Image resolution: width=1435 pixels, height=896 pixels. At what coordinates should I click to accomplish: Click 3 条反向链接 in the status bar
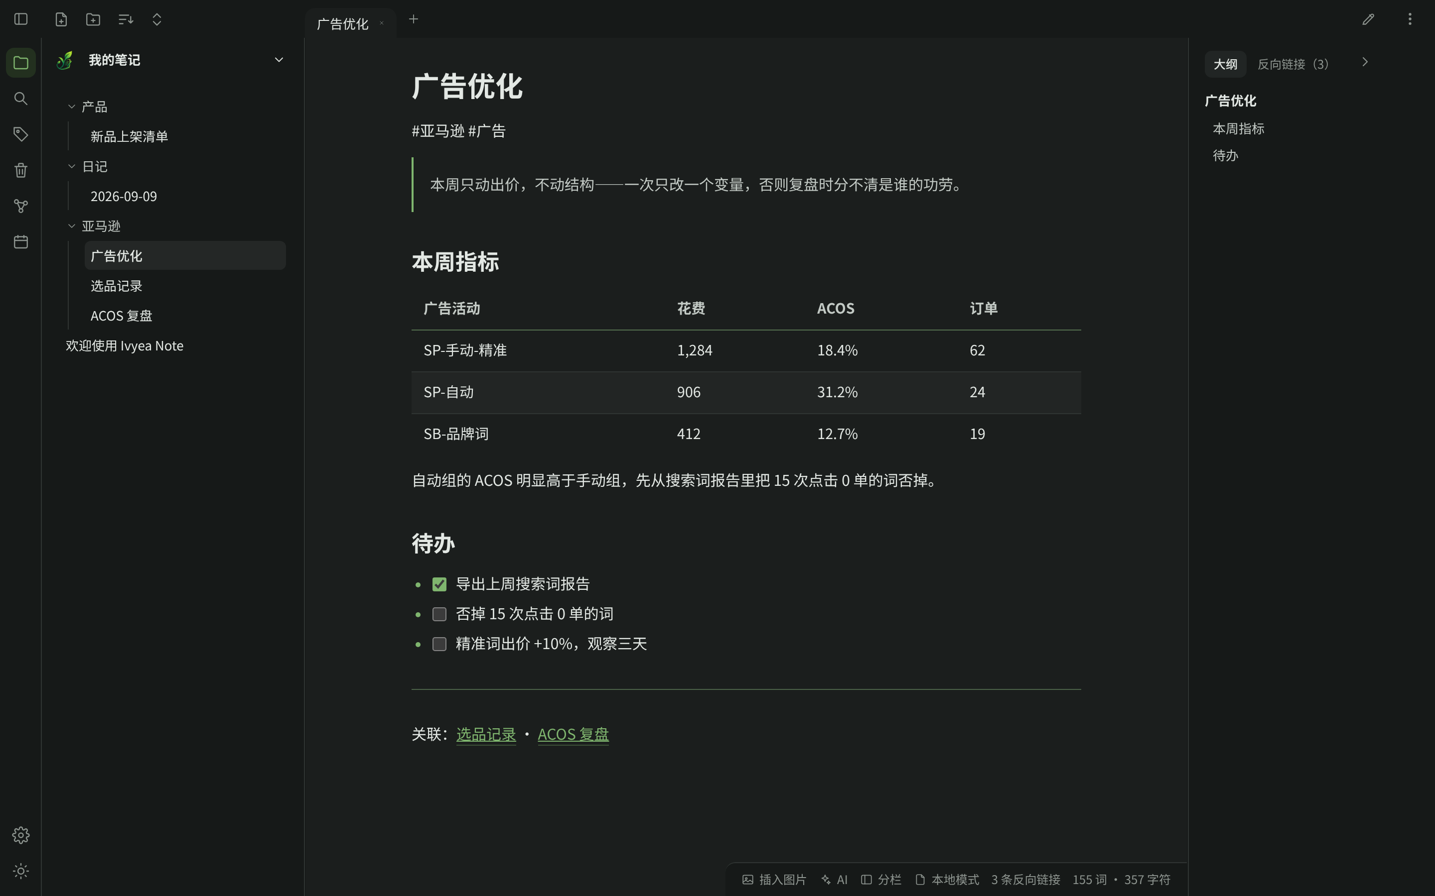point(1026,880)
